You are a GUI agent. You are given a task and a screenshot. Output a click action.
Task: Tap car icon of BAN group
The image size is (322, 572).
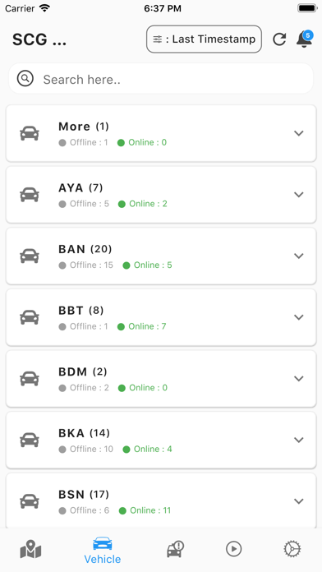coord(30,256)
